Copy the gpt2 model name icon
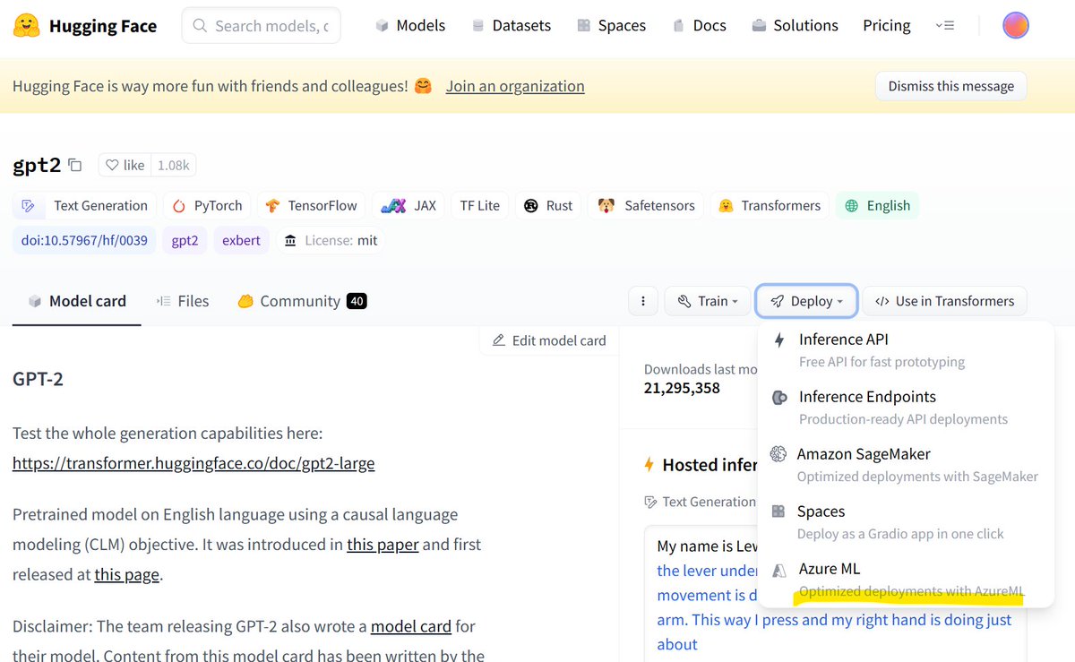Image resolution: width=1075 pixels, height=662 pixels. (75, 165)
